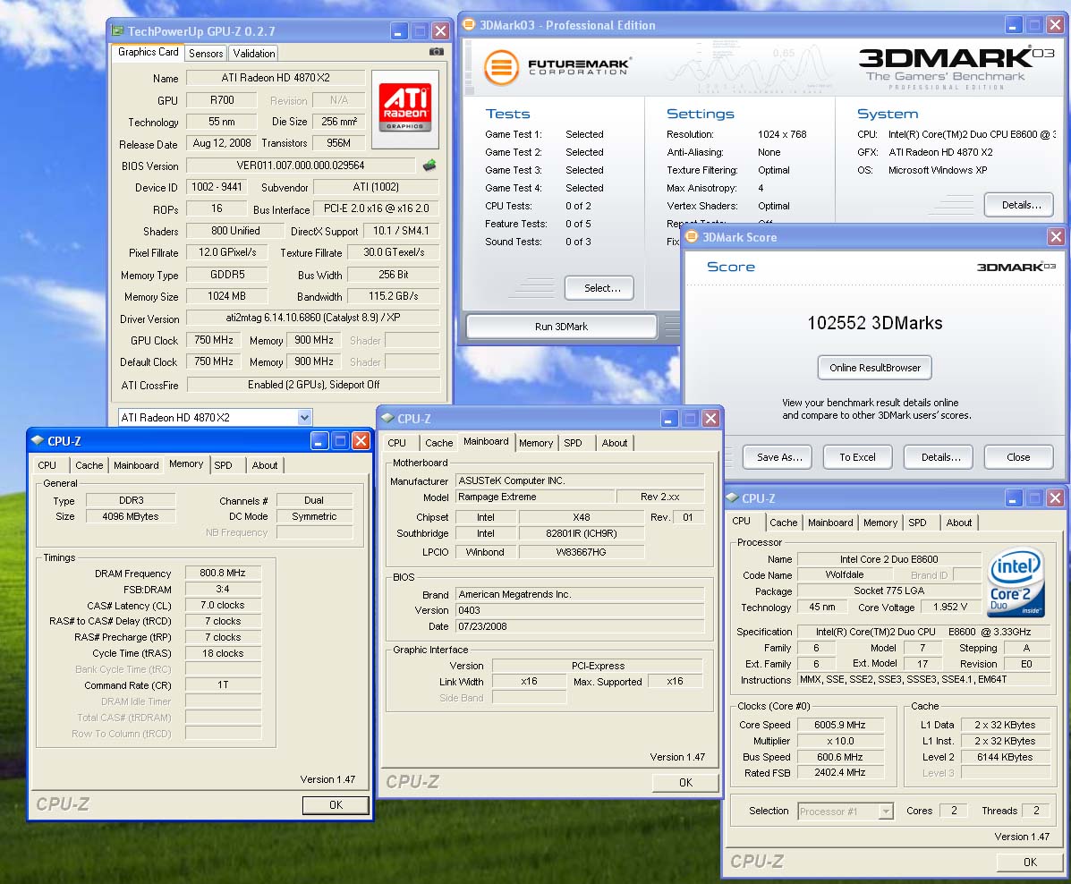Close the 3DMark Score window

pyautogui.click(x=1056, y=237)
